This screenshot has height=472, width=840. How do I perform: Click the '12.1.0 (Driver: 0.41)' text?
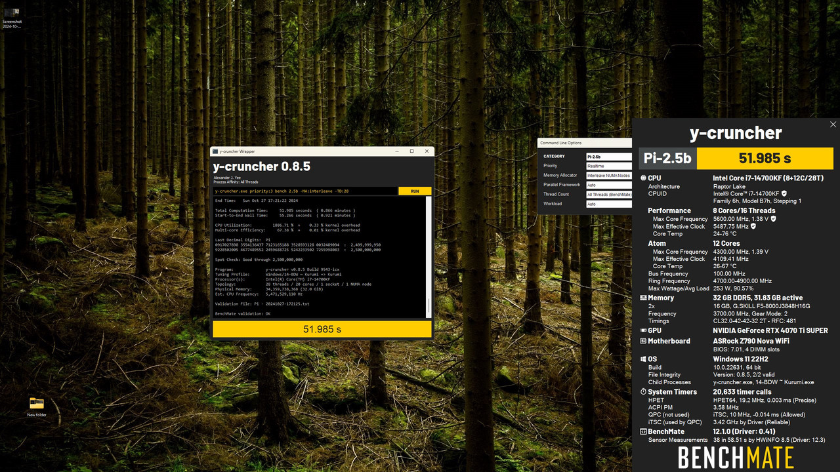tap(744, 432)
